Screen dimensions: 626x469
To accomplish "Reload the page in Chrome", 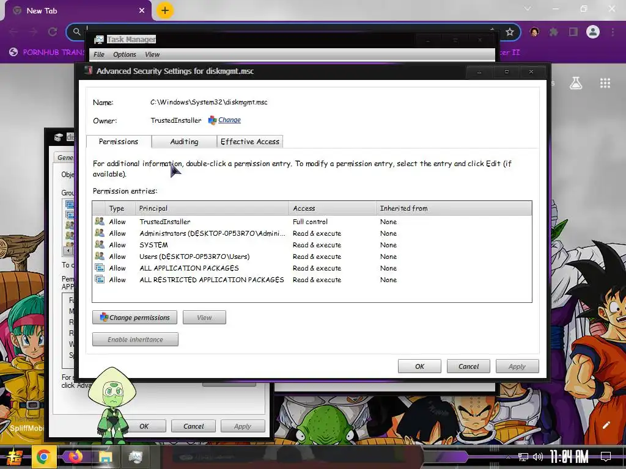I will pos(53,32).
